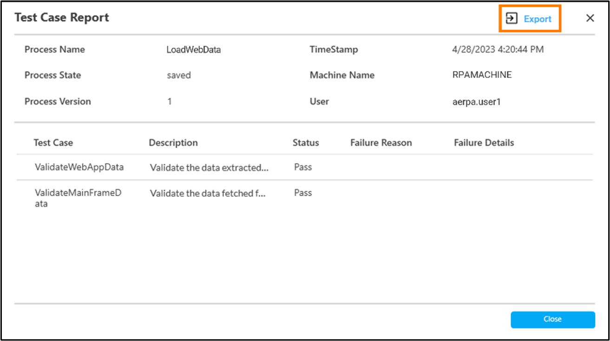The height and width of the screenshot is (341, 610).
Task: Close dialog with the X icon
Action: (x=590, y=18)
